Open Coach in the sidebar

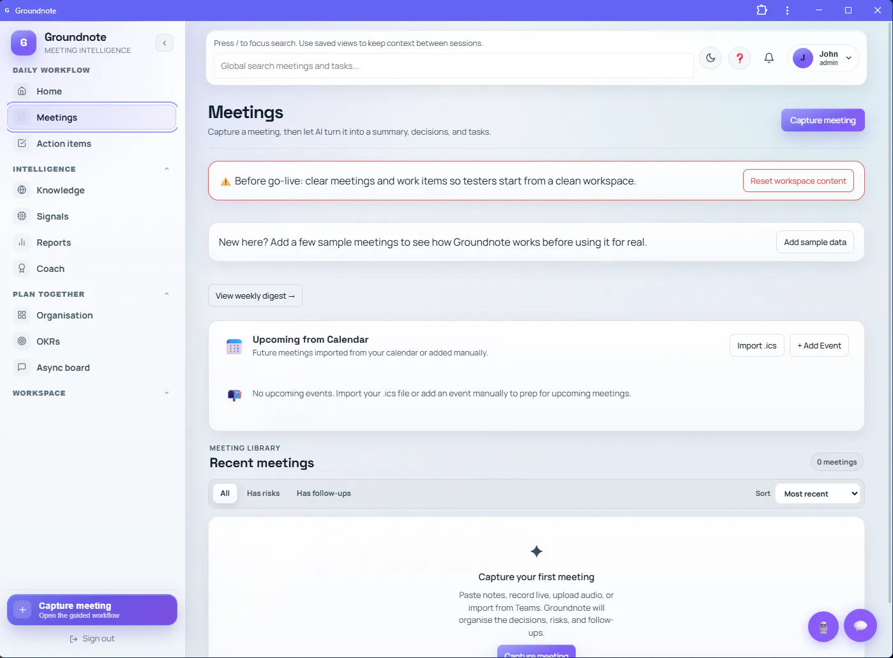pyautogui.click(x=92, y=269)
